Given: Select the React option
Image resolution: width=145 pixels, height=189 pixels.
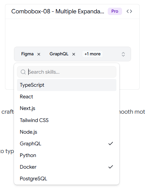Looking at the screenshot, I should 67,97.
